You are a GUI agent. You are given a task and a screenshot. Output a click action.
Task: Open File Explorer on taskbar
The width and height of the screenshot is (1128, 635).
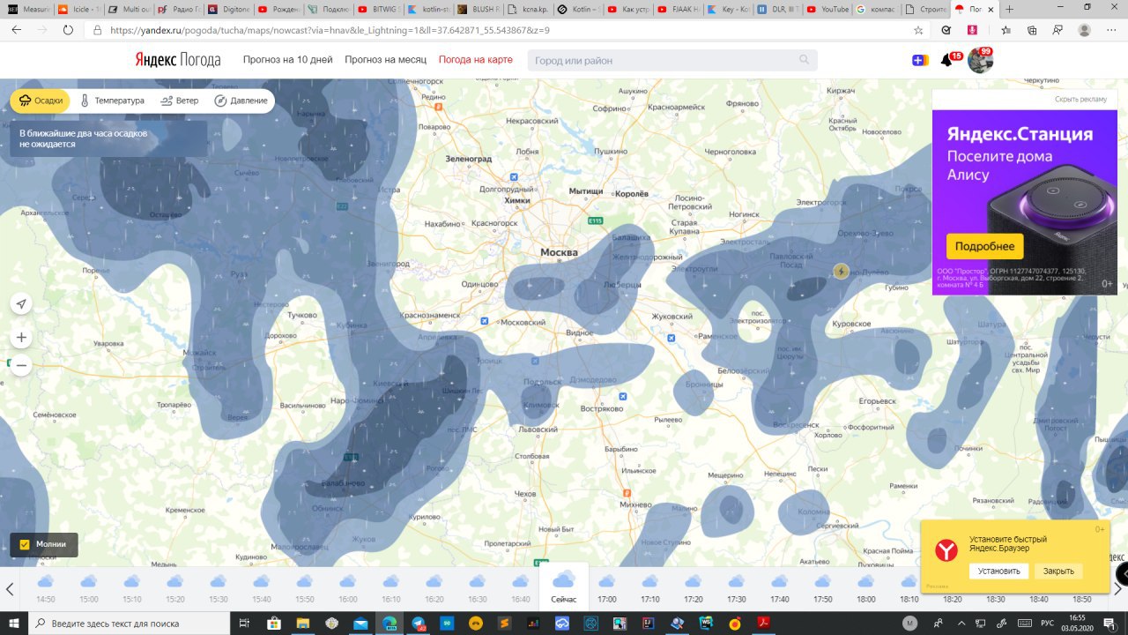[x=302, y=623]
